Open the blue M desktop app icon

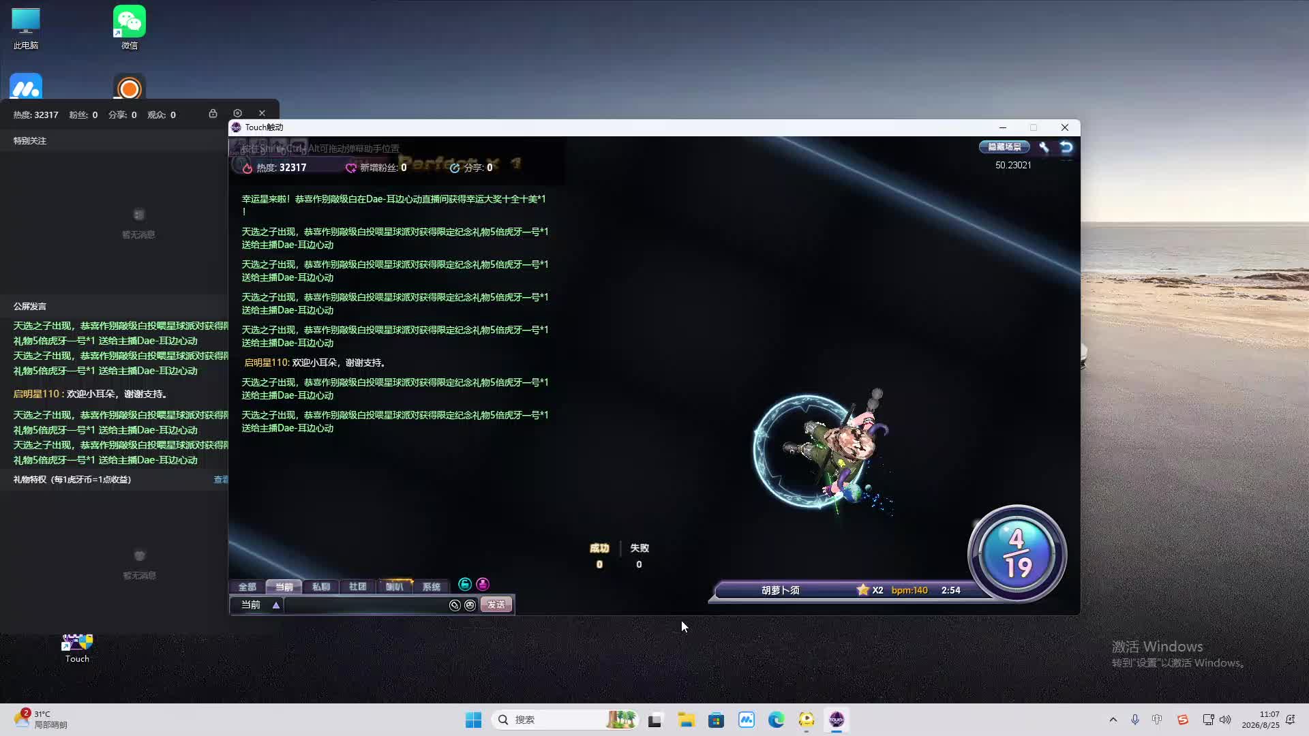point(26,88)
